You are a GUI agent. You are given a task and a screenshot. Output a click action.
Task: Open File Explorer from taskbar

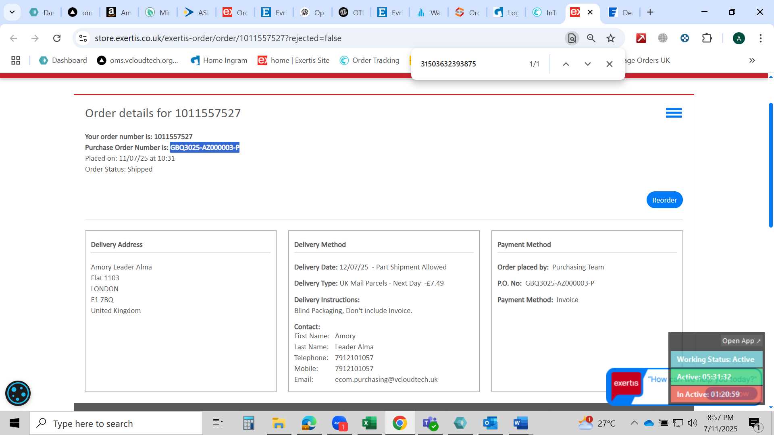click(279, 423)
